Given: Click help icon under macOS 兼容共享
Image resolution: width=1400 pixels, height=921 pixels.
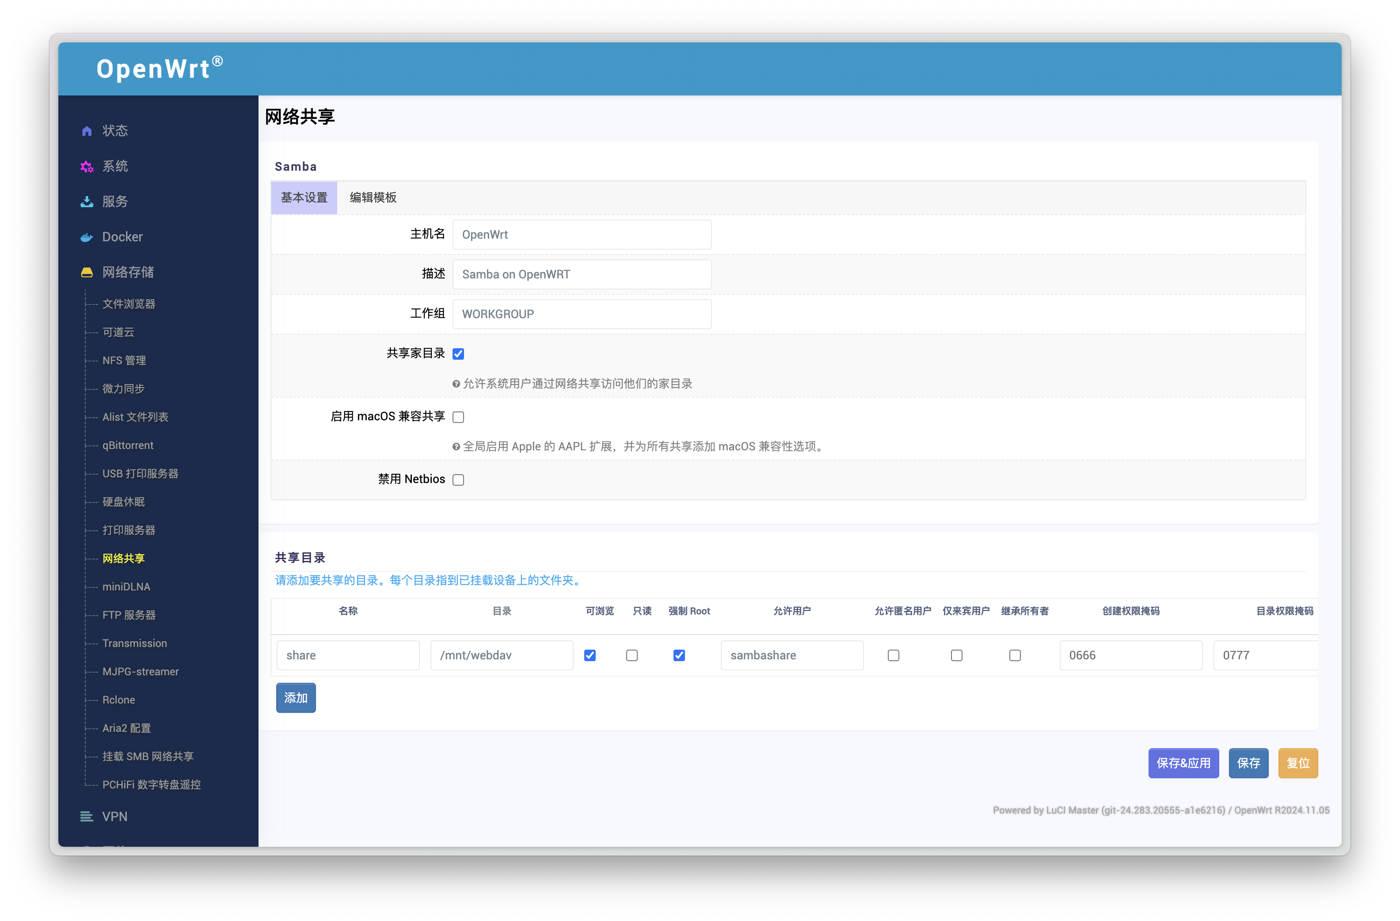Looking at the screenshot, I should [x=456, y=447].
